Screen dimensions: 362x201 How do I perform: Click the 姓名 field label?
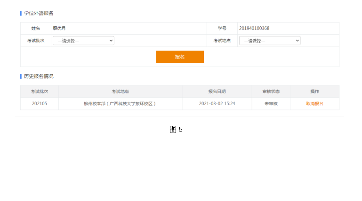pyautogui.click(x=36, y=28)
